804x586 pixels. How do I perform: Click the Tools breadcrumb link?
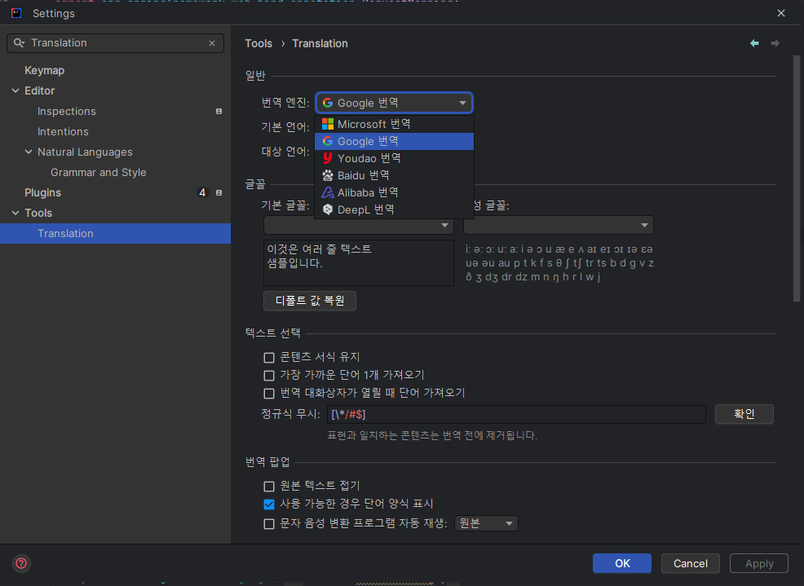click(x=258, y=43)
